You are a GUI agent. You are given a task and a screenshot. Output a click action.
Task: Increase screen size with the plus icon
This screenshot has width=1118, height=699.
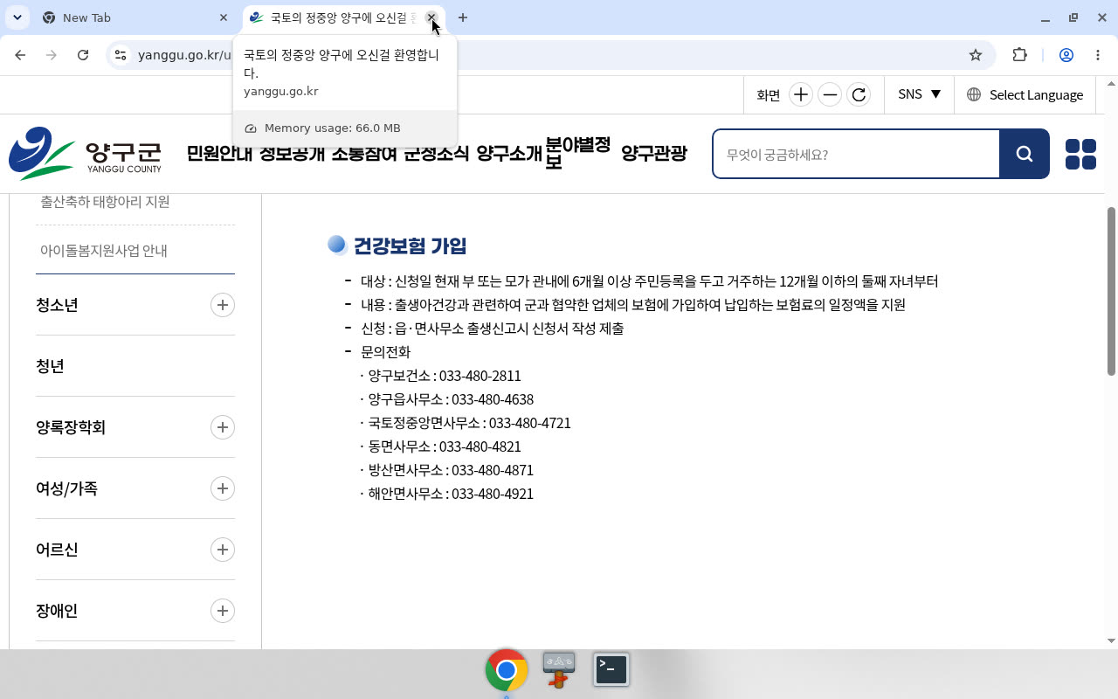(x=800, y=94)
